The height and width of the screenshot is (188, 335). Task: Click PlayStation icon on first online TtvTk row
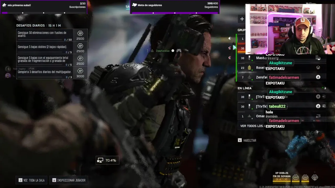pyautogui.click(x=318, y=97)
